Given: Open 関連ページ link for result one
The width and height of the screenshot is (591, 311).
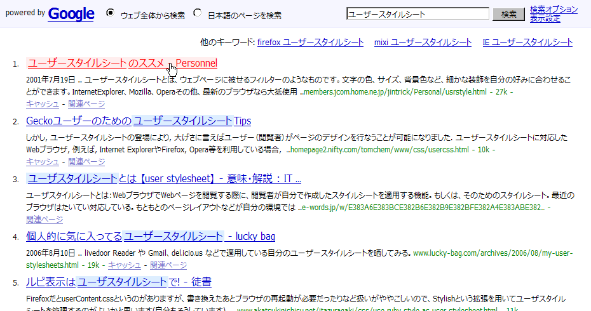Looking at the screenshot, I should [x=86, y=104].
